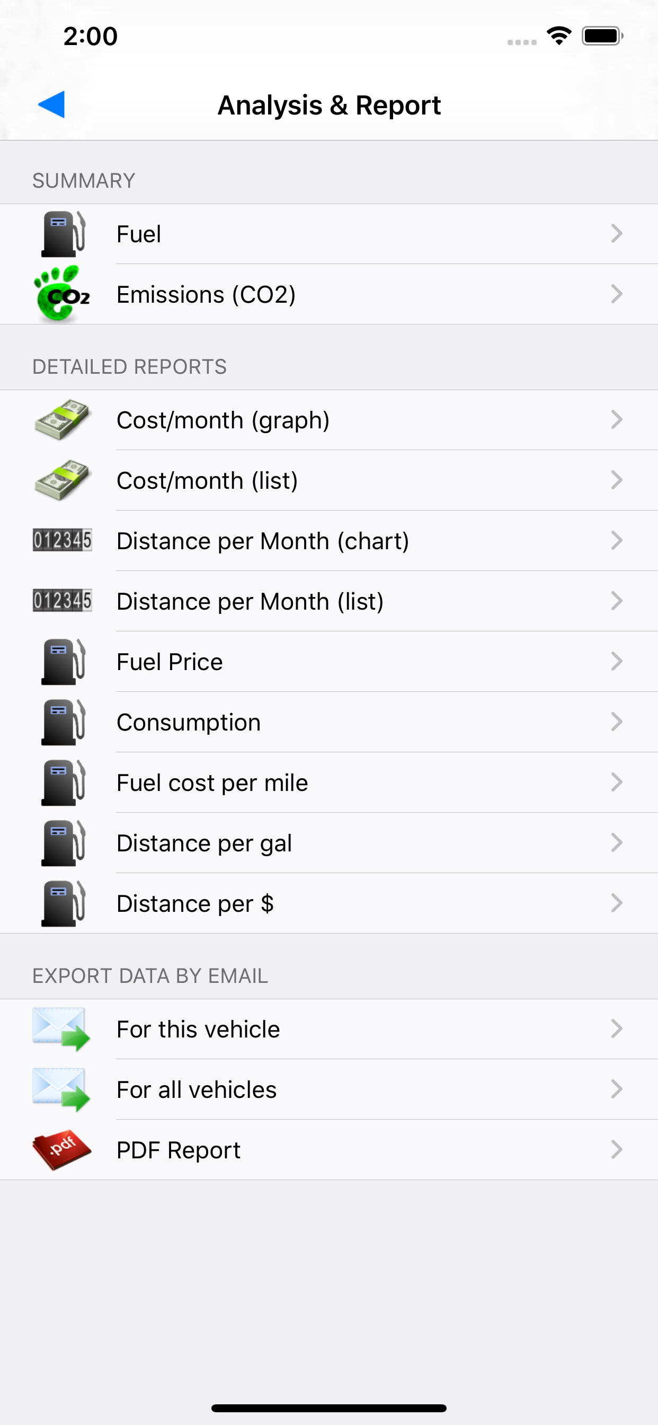Expand the Emissions (CO2) chevron
The image size is (658, 1425).
click(617, 294)
